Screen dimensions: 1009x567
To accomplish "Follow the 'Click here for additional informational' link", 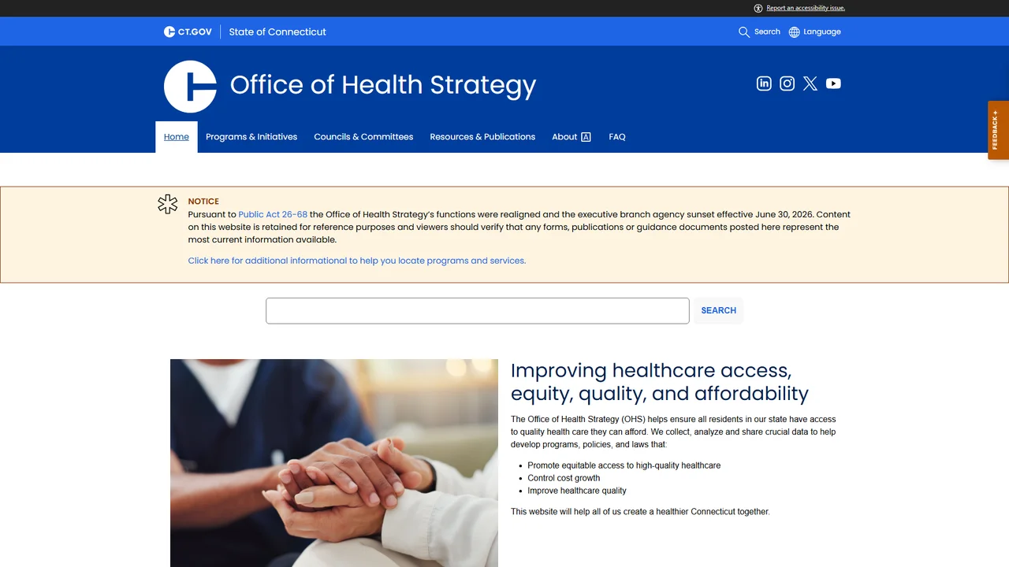I will (x=357, y=261).
